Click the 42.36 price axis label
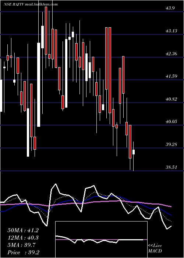184x258 pixels. pyautogui.click(x=171, y=54)
